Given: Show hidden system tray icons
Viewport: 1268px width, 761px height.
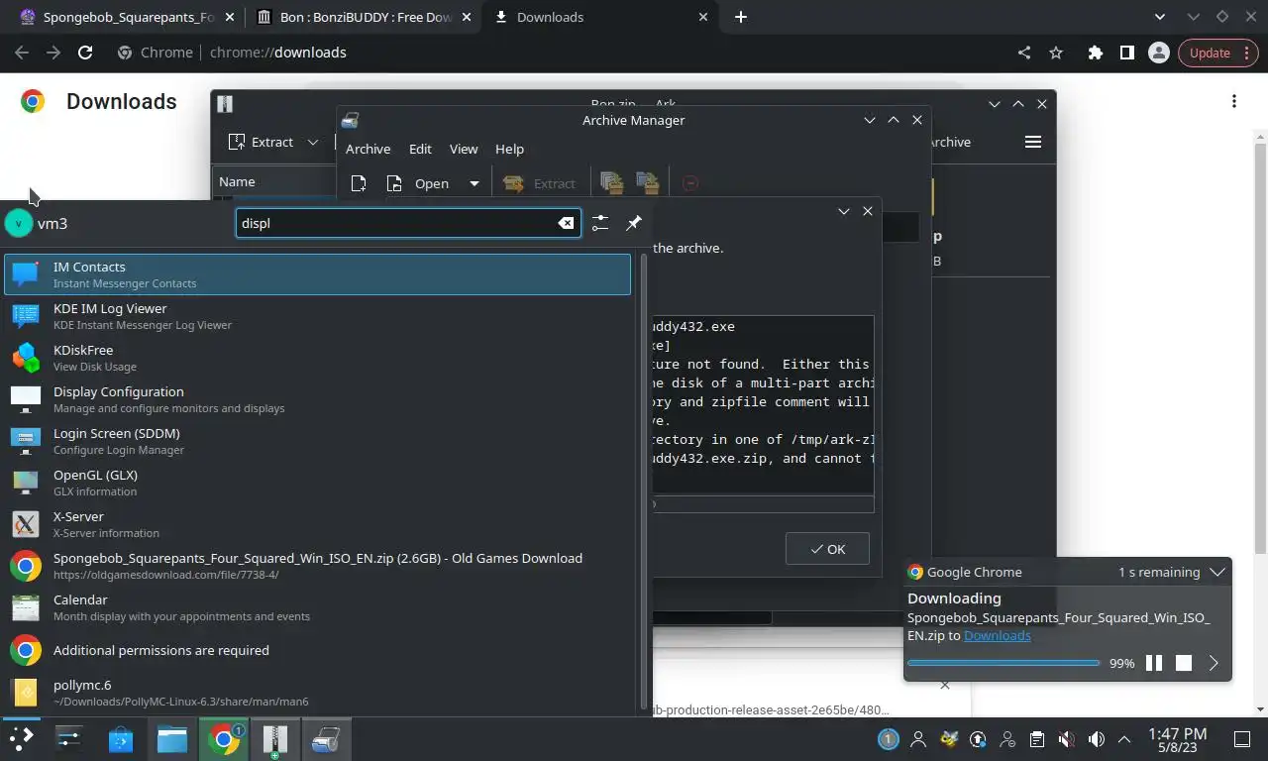Looking at the screenshot, I should (1124, 738).
